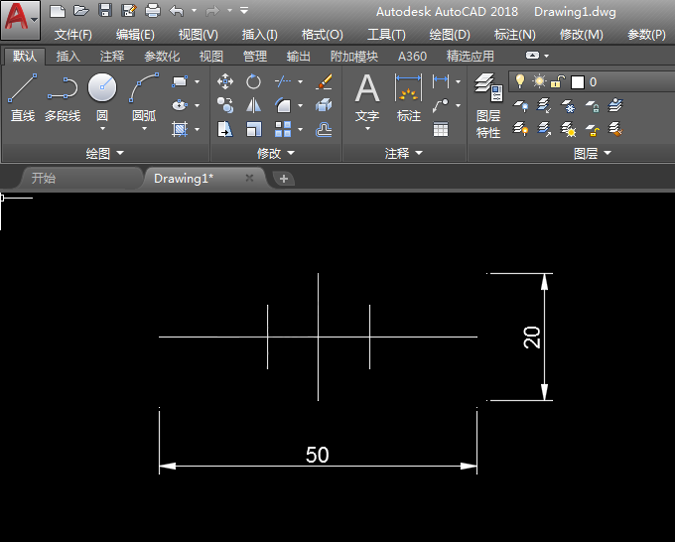
Task: Switch to the Insert (插入) ribbon tab
Action: [x=68, y=57]
